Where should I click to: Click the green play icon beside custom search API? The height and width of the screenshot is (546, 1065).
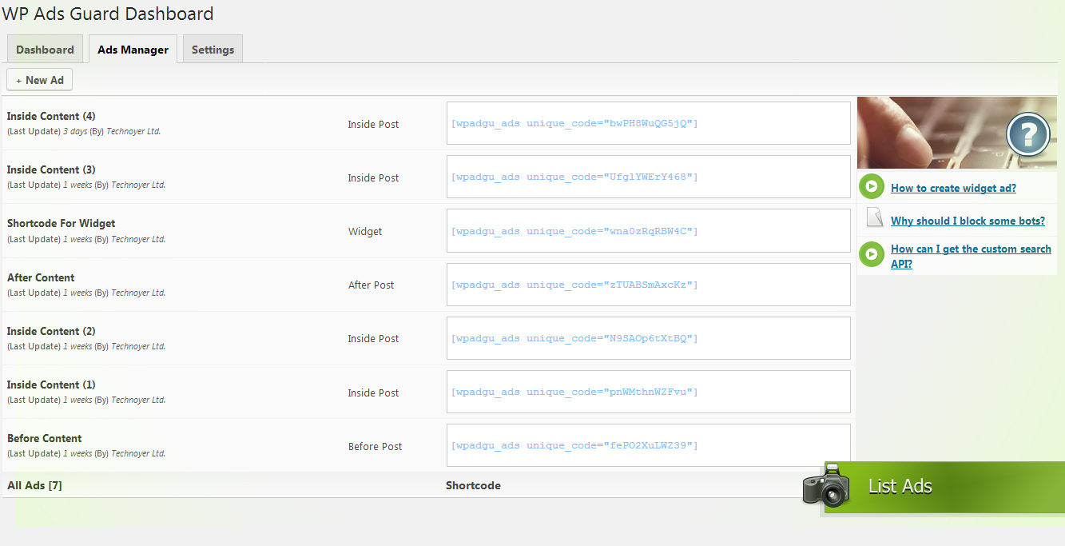pos(871,254)
